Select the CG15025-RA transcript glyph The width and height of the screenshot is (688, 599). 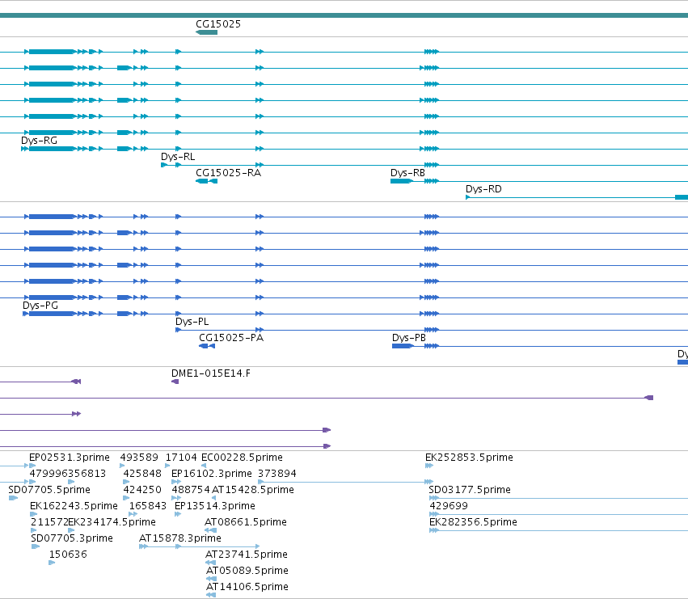coord(206,181)
